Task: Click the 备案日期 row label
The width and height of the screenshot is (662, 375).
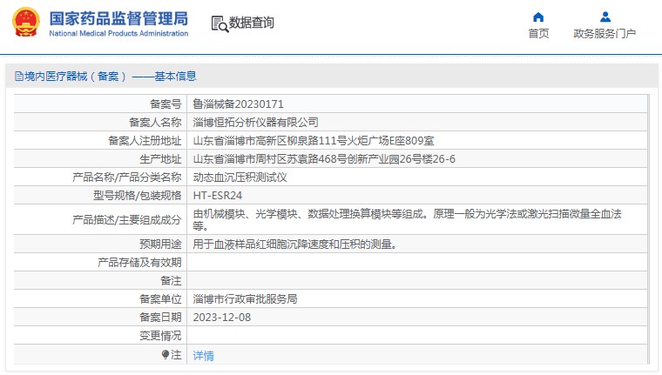Action: pyautogui.click(x=160, y=318)
